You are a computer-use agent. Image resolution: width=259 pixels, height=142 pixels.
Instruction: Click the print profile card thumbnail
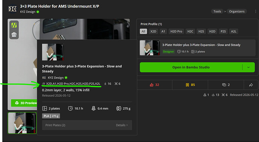point(150,48)
